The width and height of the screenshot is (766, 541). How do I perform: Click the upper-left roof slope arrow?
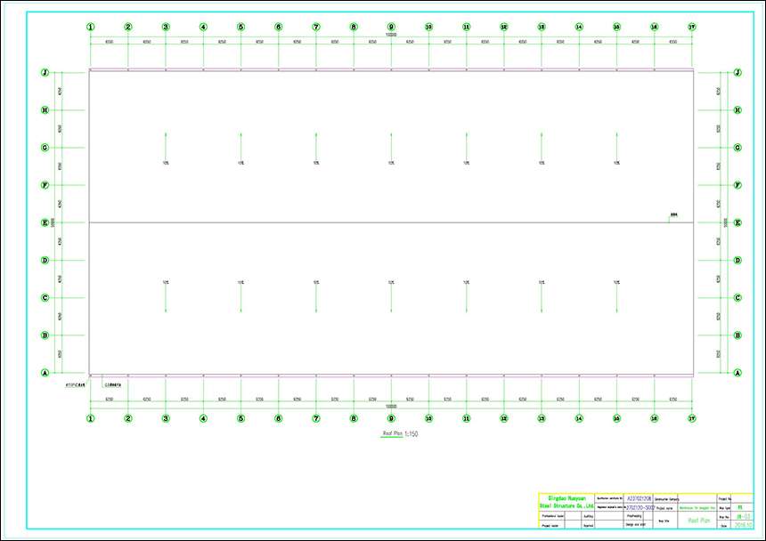coord(166,146)
